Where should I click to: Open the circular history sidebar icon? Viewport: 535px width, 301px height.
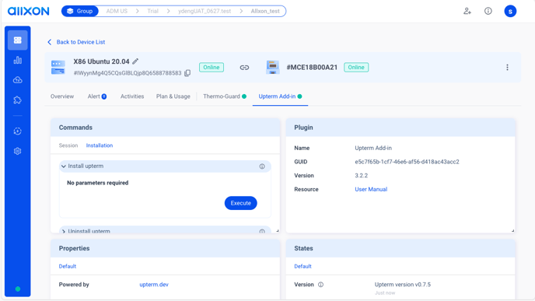pyautogui.click(x=17, y=131)
